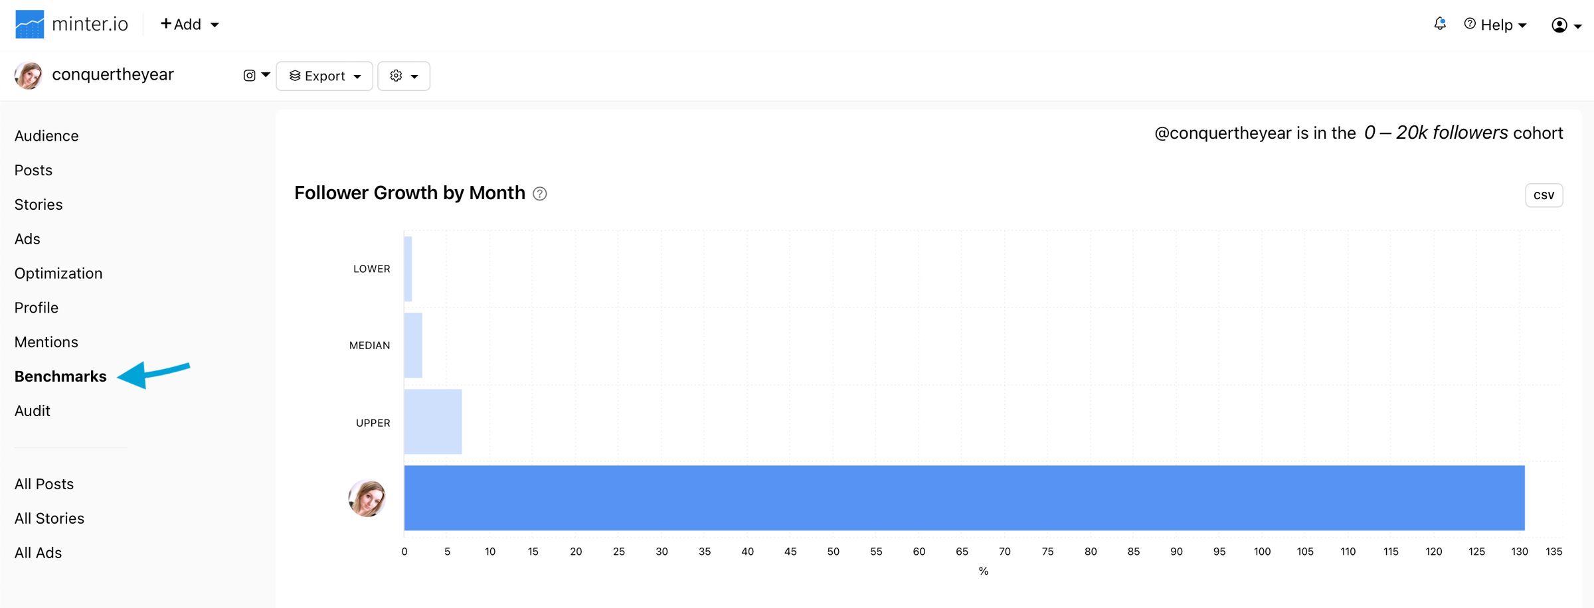The image size is (1594, 608).
Task: Go to the Optimization page
Action: click(x=58, y=273)
